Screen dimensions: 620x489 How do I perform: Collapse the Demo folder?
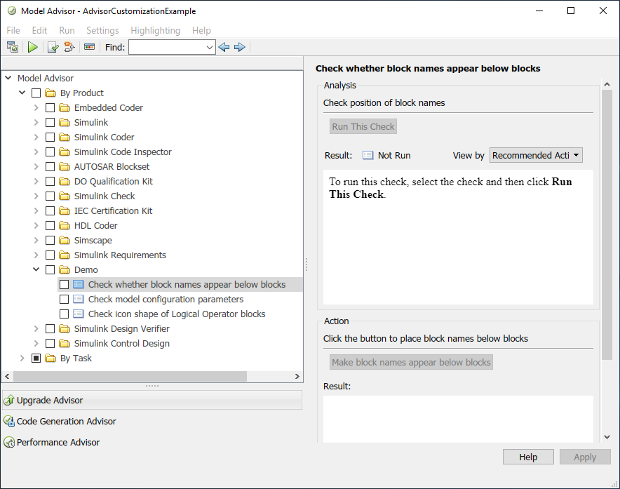click(36, 269)
